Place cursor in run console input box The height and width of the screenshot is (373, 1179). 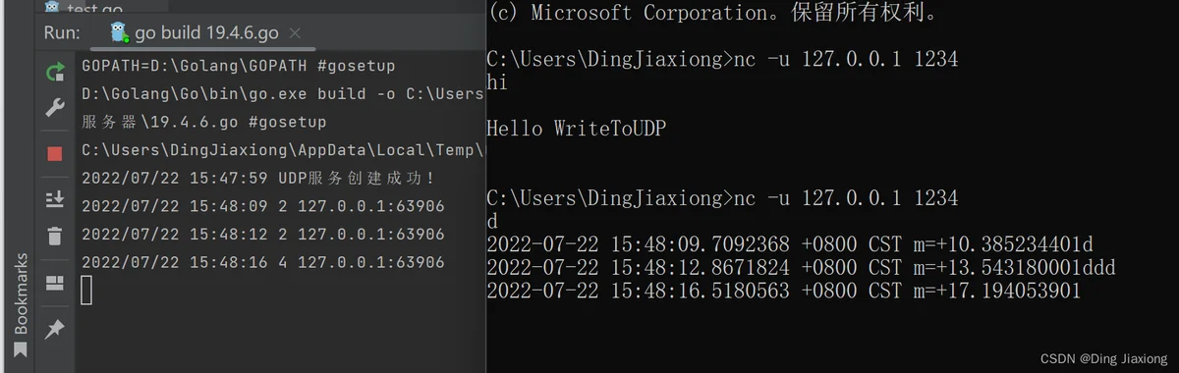[x=86, y=290]
